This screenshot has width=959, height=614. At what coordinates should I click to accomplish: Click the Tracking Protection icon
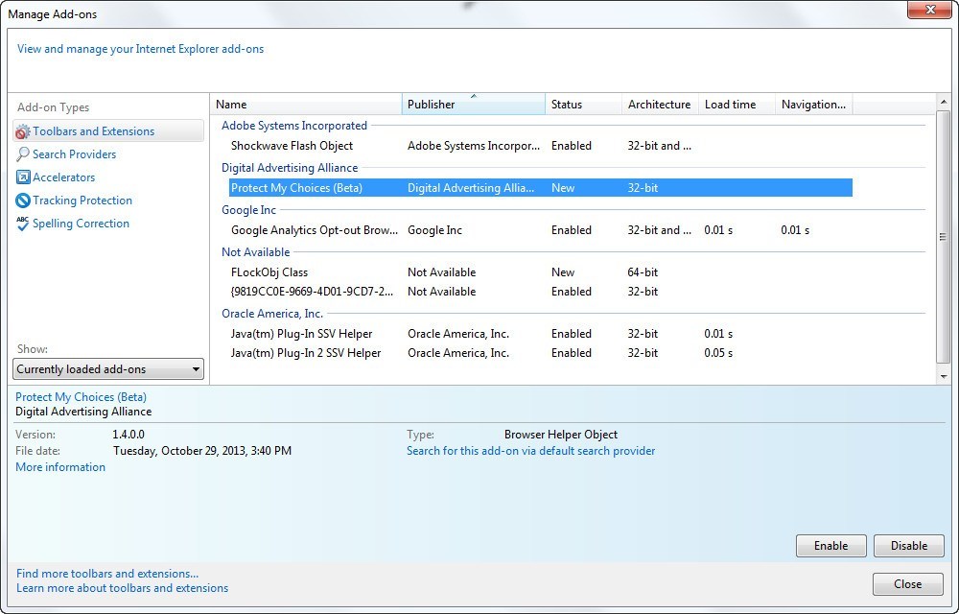click(x=23, y=201)
